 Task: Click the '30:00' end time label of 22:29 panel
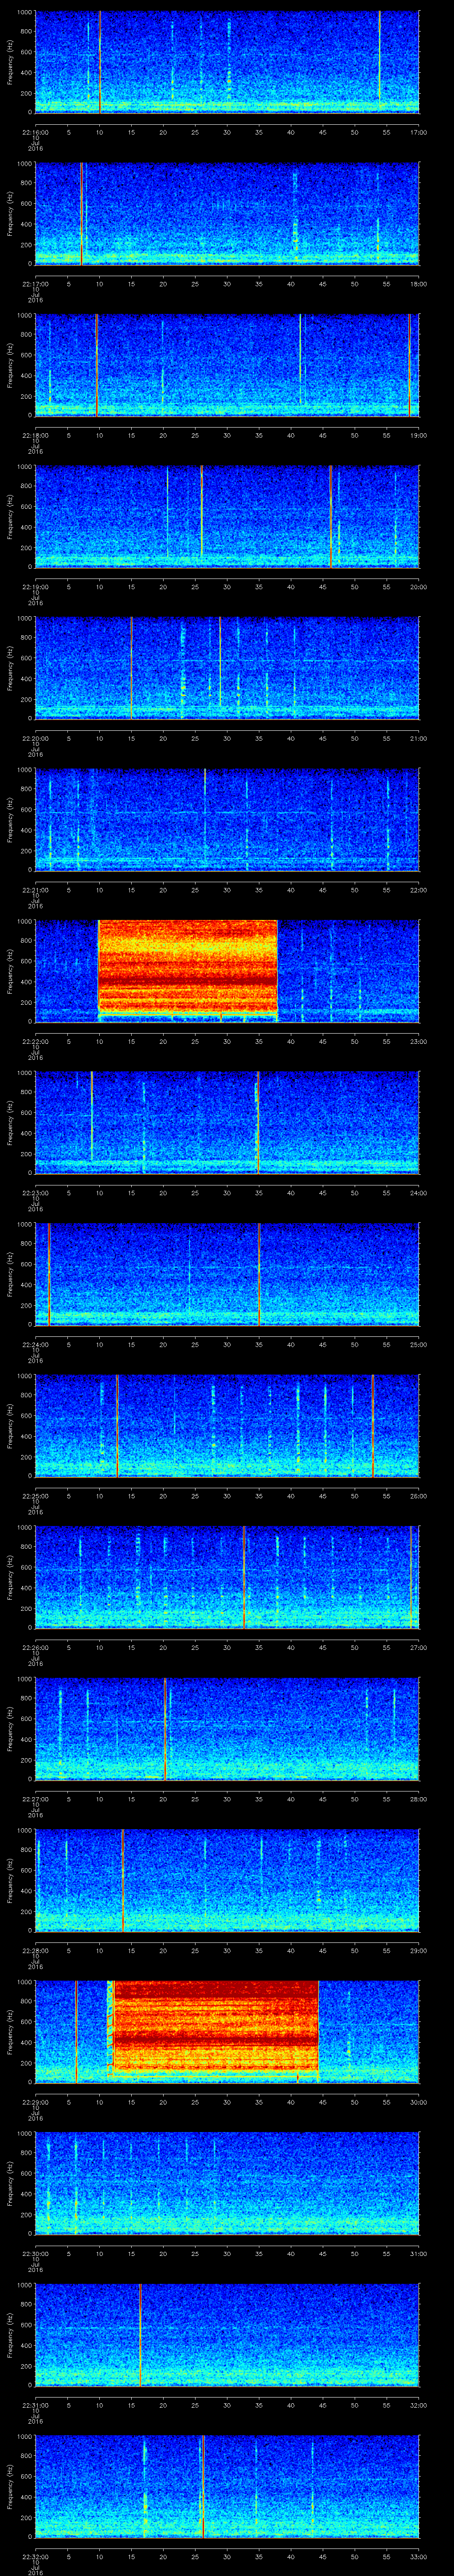tap(419, 2101)
